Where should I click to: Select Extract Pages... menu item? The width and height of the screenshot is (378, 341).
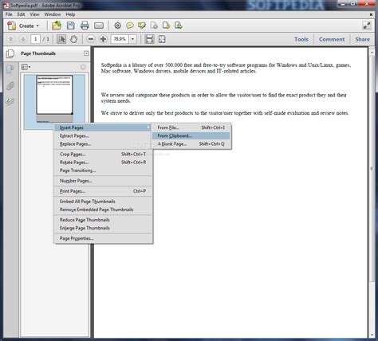pos(103,136)
